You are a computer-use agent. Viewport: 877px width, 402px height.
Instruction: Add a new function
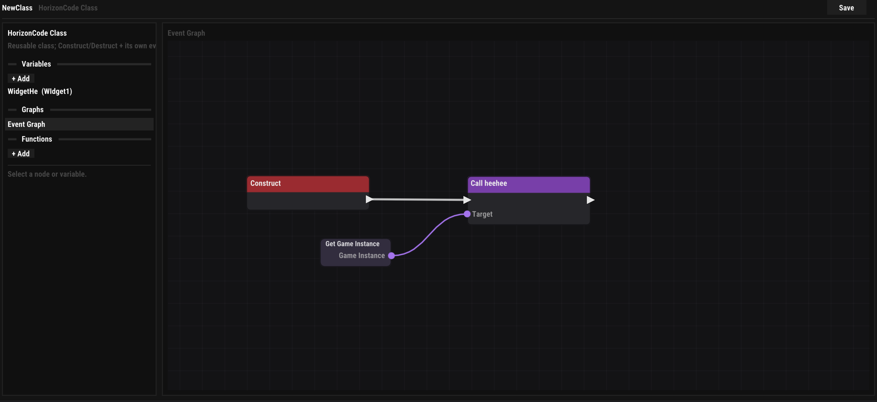pyautogui.click(x=21, y=154)
